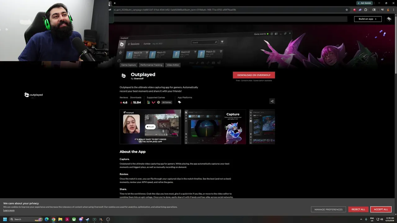Viewport: 397px width, 223px height.
Task: Click the 15.5M downloads count
Action: tap(136, 103)
